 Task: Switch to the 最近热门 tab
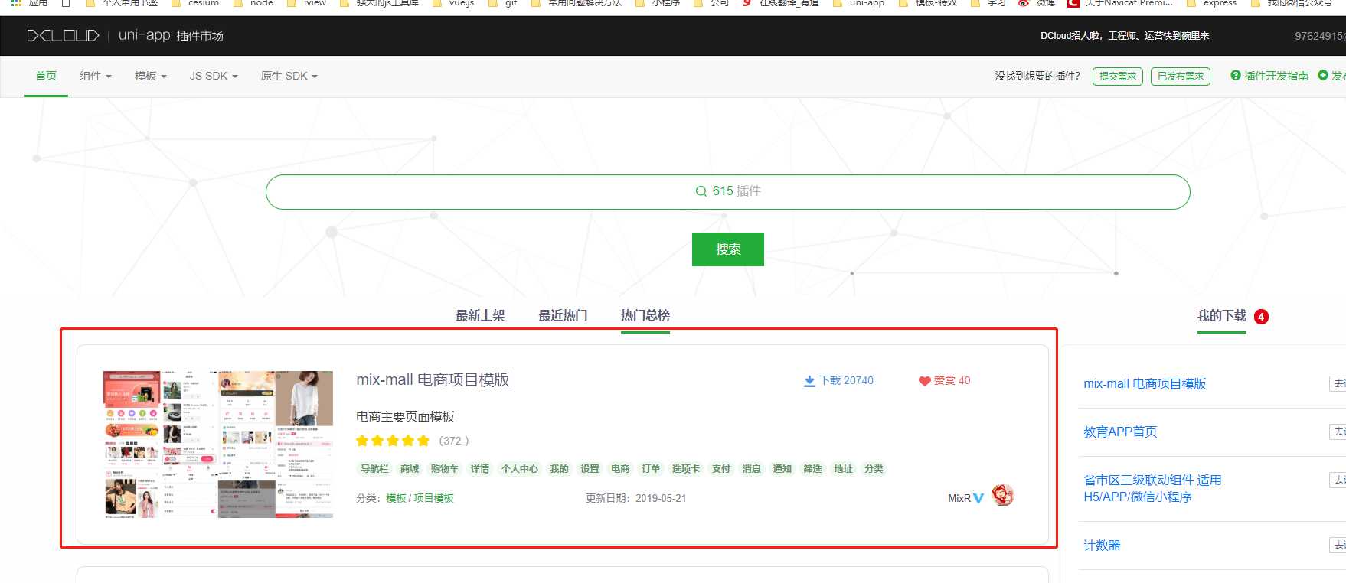click(x=563, y=316)
